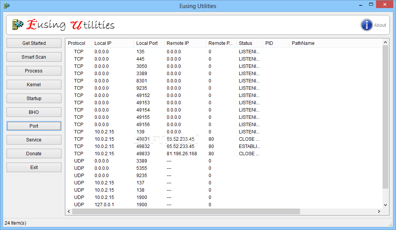Viewport: 396px width, 230px height.
Task: Sort by Protocol column header
Action: click(x=78, y=43)
